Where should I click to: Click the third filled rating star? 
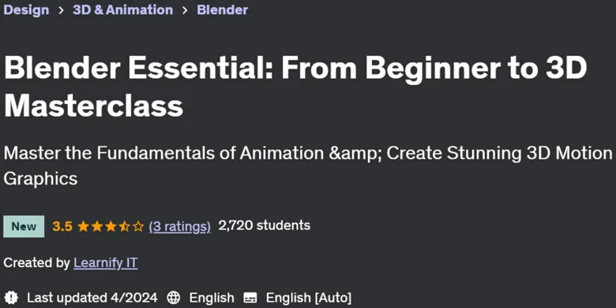point(111,226)
